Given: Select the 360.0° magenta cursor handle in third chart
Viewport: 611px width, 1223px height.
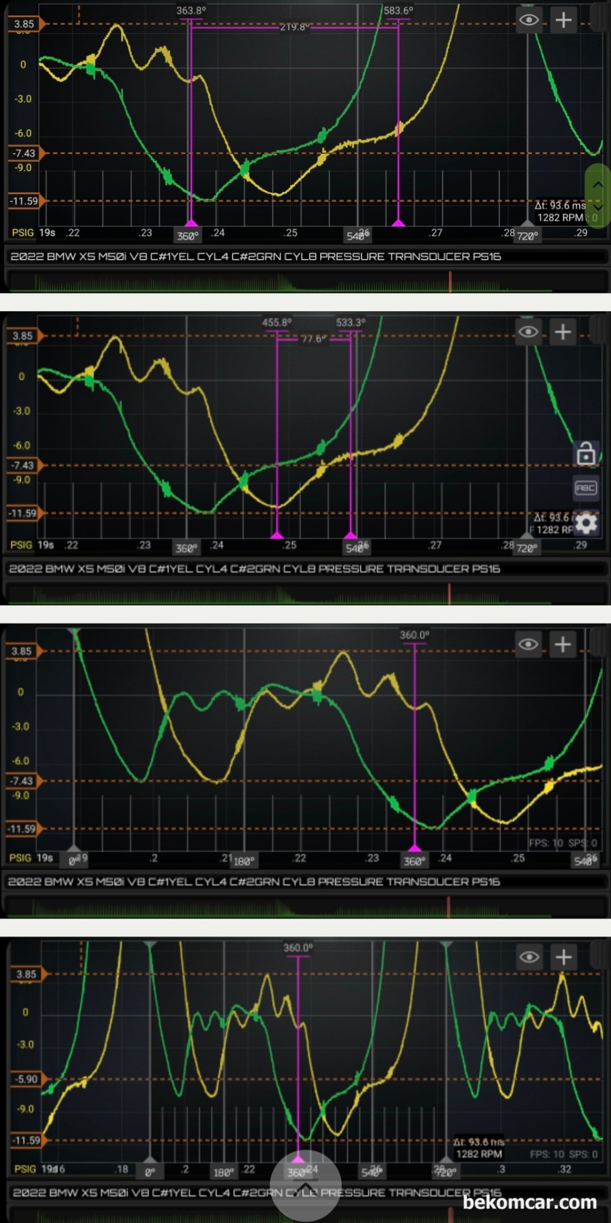Looking at the screenshot, I should (415, 847).
